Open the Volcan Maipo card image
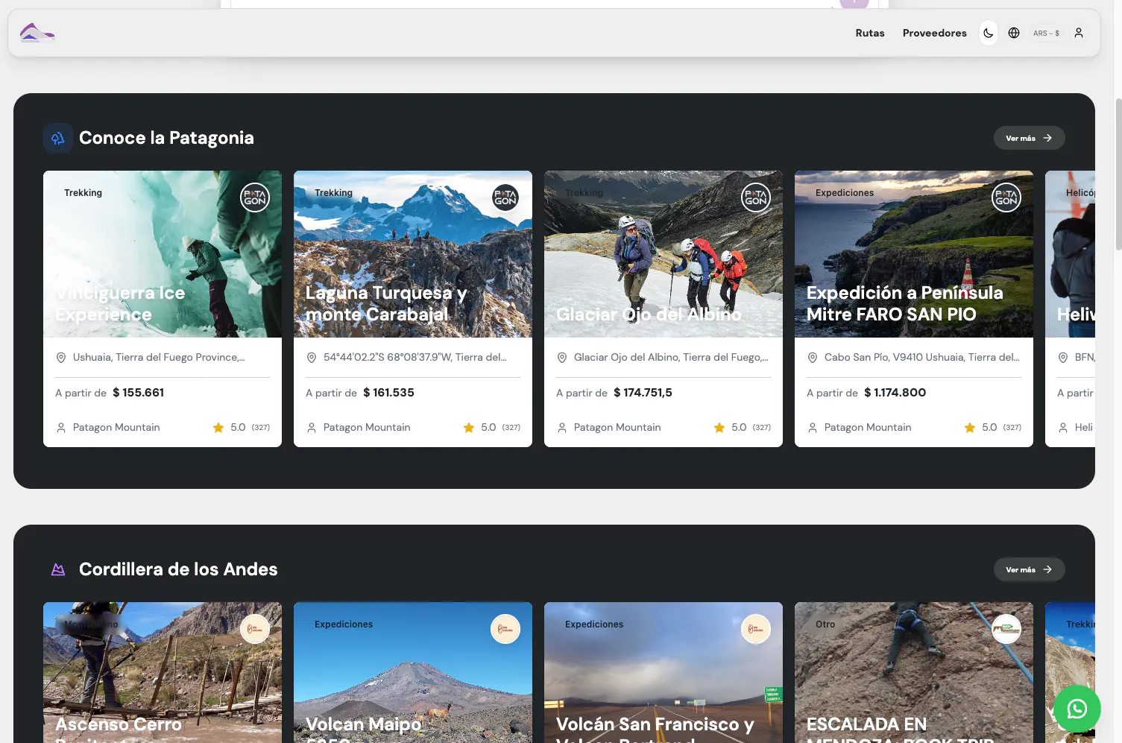The height and width of the screenshot is (743, 1122). 413,672
